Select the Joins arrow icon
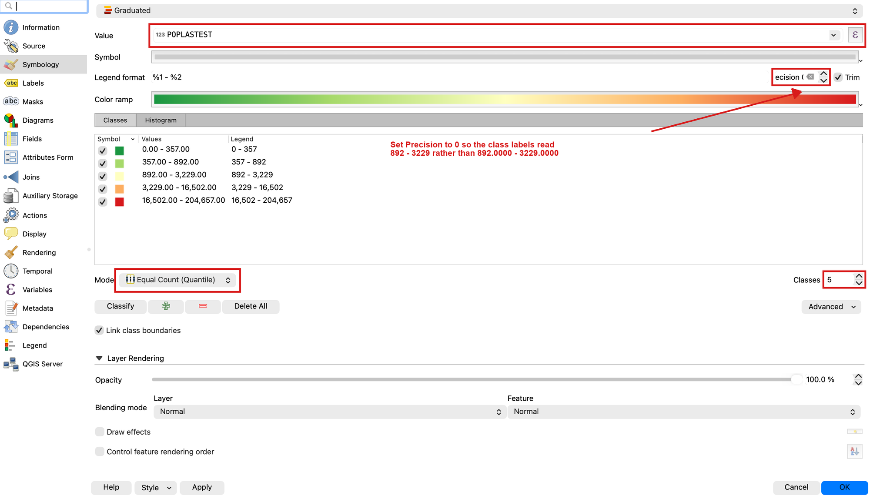This screenshot has width=870, height=499. coord(11,177)
